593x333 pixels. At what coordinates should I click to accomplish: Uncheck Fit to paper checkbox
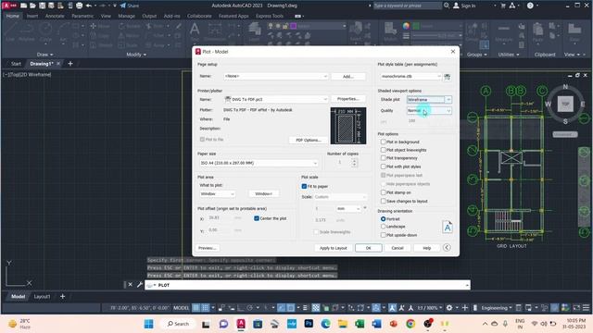point(304,187)
